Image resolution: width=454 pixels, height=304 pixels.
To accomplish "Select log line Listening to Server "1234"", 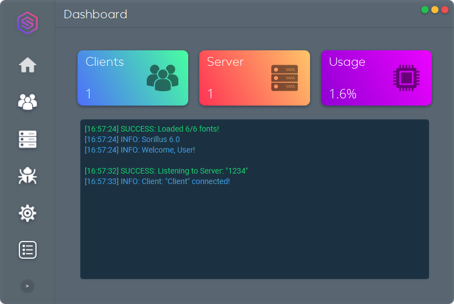I will pos(166,171).
